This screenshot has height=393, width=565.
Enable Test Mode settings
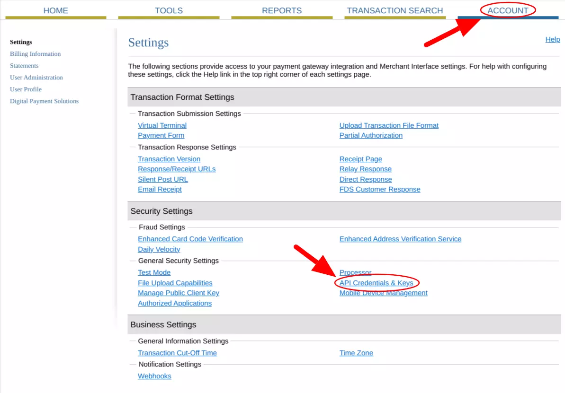pyautogui.click(x=154, y=272)
